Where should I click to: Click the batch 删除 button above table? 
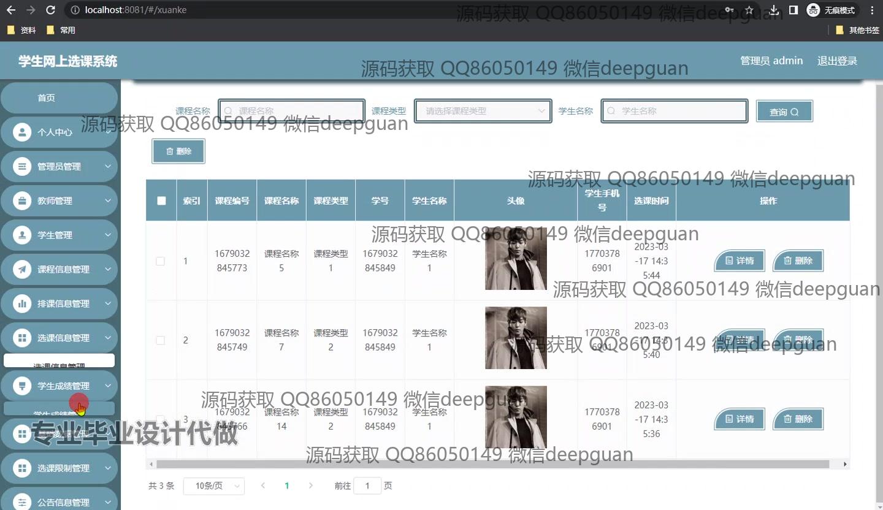[178, 151]
